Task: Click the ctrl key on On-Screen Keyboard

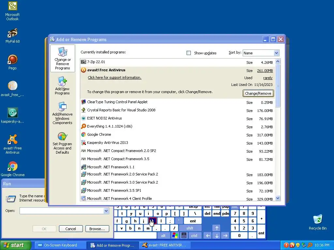Action: pos(194,236)
